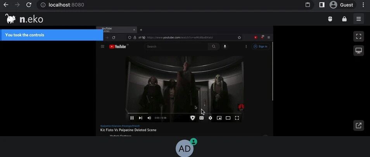The width and height of the screenshot is (370, 157).
Task: Open YouTube settings three-dot menu
Action: (246, 46)
